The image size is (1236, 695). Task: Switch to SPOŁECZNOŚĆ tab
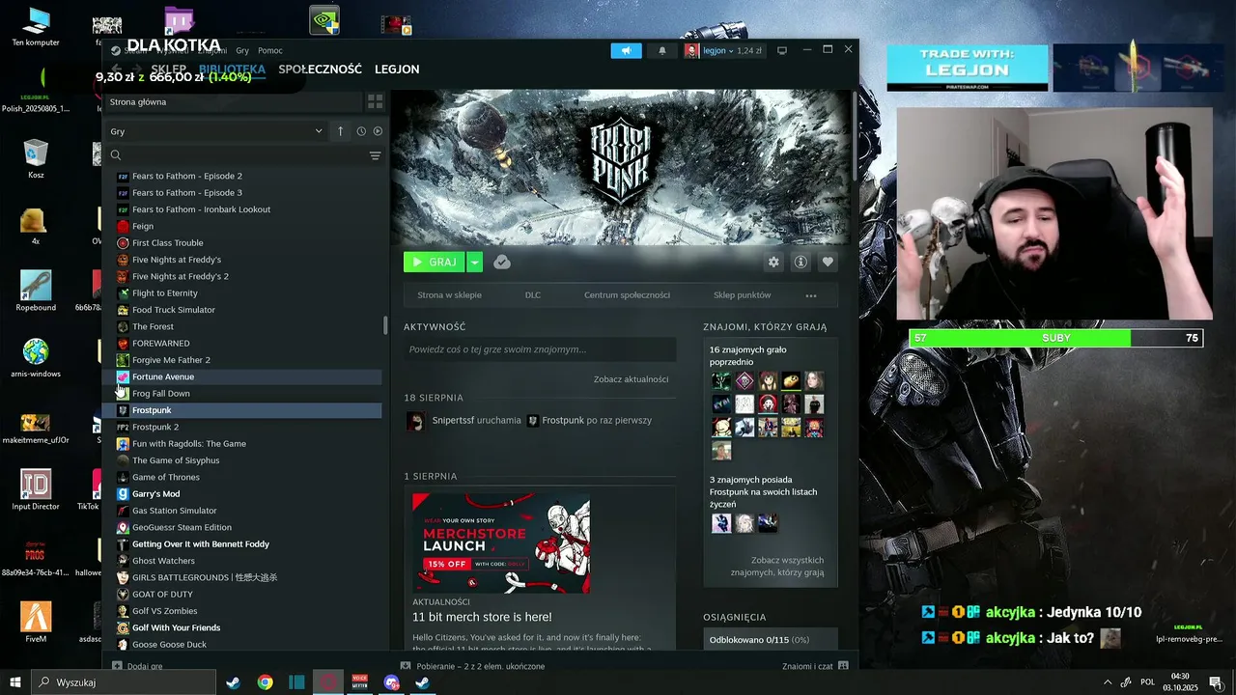pyautogui.click(x=320, y=69)
